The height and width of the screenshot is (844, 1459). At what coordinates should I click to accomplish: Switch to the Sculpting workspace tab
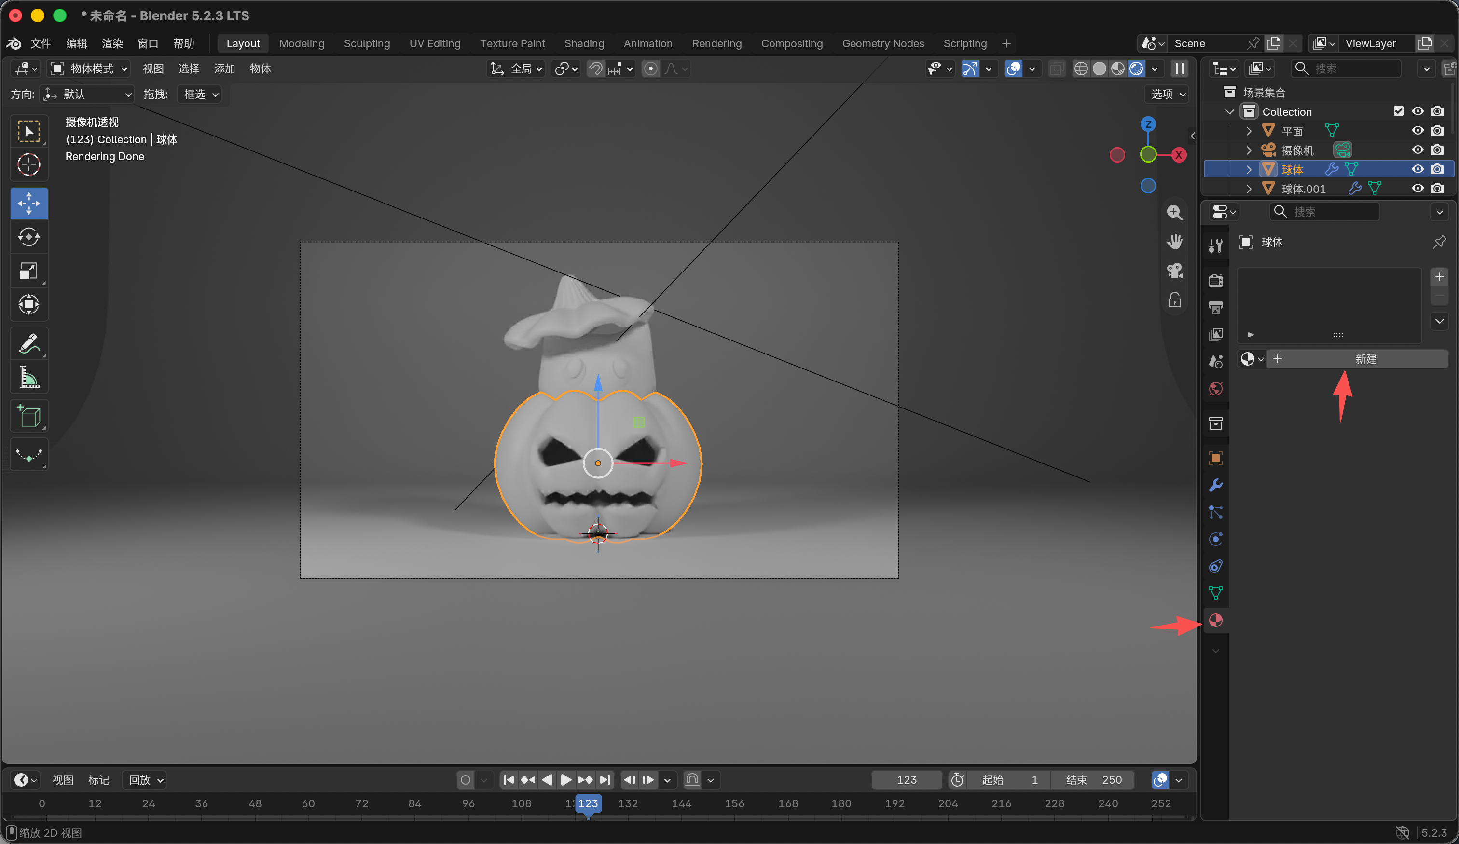pyautogui.click(x=367, y=43)
